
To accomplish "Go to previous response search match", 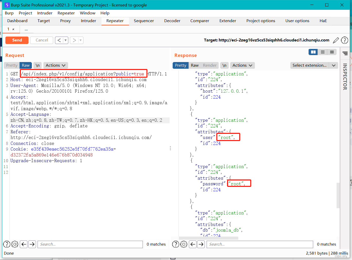I will pyautogui.click(x=193, y=244).
